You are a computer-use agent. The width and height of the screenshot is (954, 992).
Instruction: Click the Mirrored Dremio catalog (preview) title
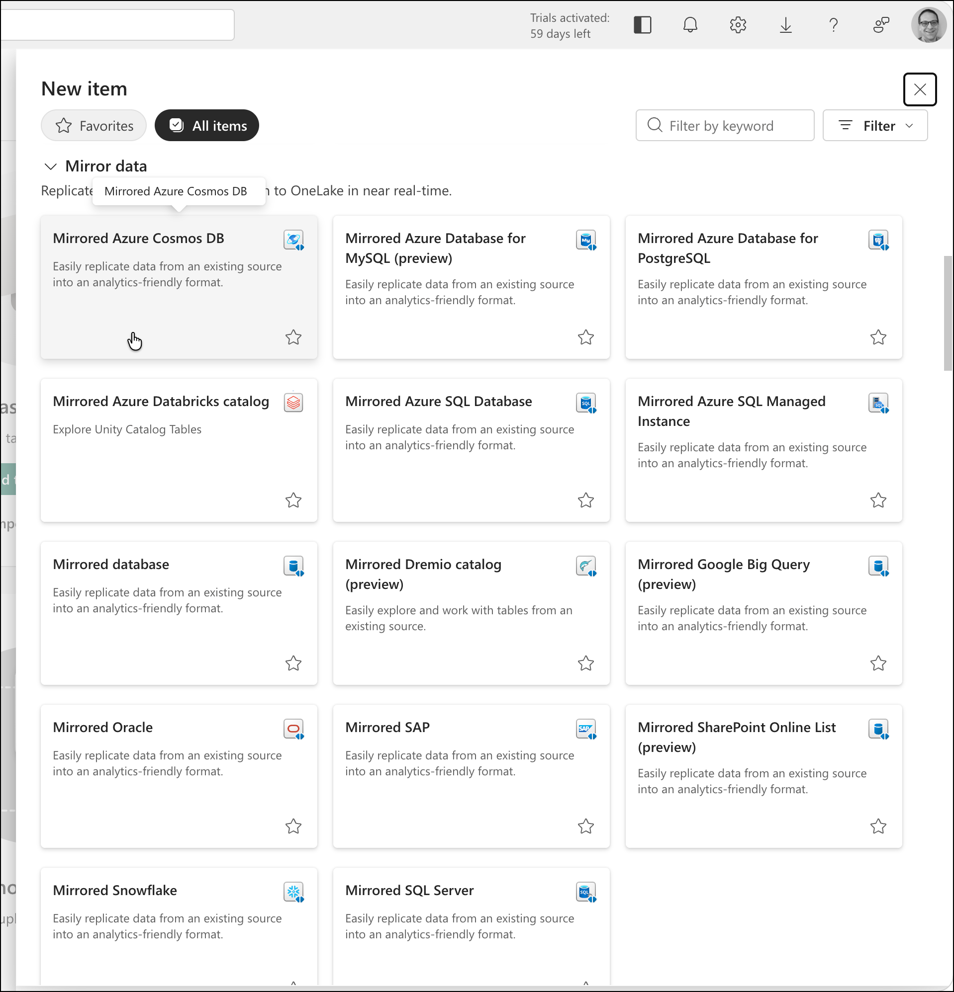pyautogui.click(x=424, y=574)
